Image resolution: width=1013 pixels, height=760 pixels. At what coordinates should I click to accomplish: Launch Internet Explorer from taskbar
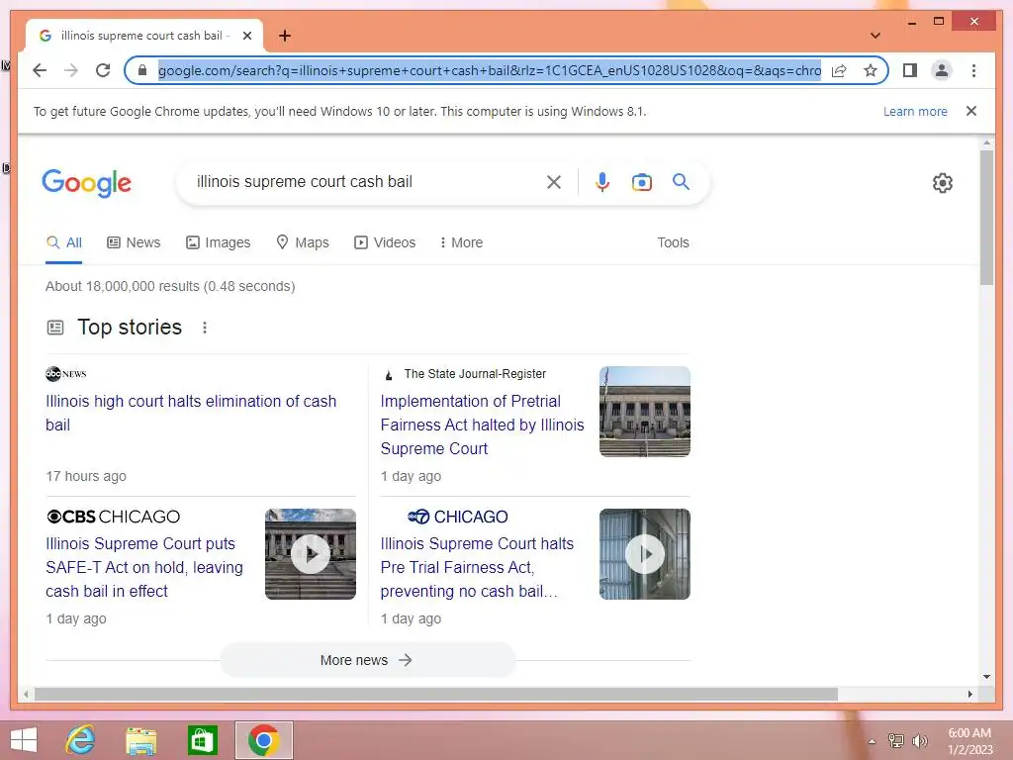point(81,740)
